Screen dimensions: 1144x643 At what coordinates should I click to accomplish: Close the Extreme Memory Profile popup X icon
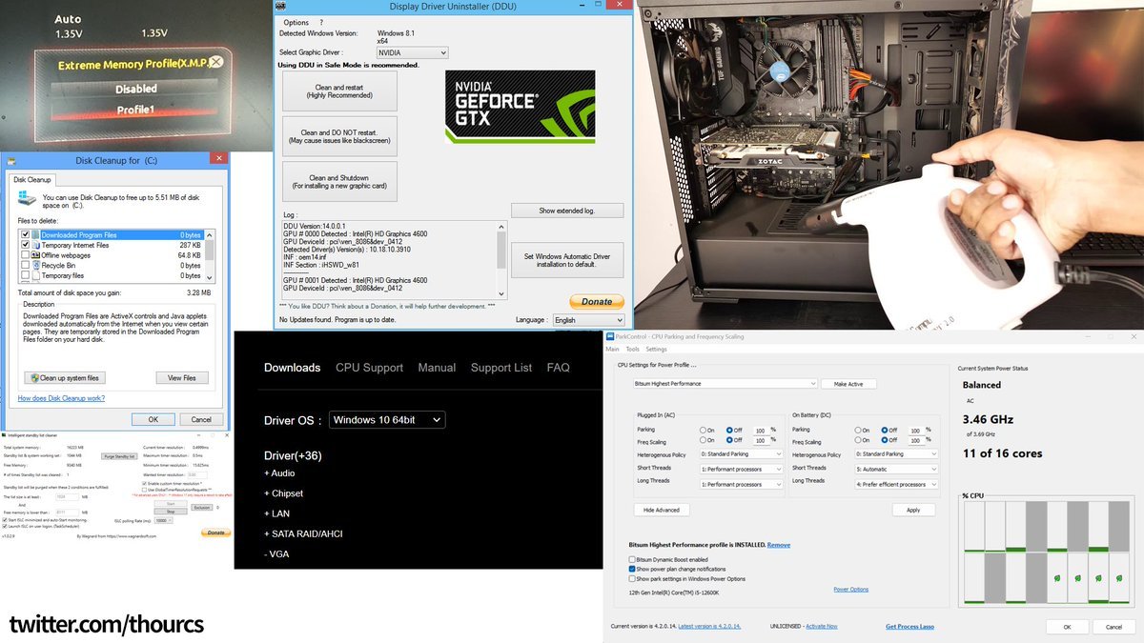tap(216, 63)
